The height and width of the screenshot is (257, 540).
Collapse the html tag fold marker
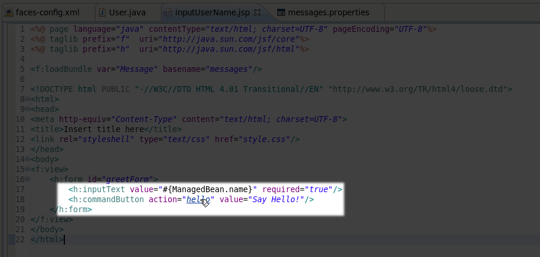(x=28, y=100)
